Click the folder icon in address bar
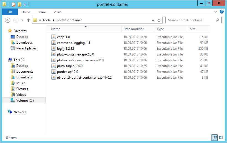Viewport: 227px width, 143px height. (x=35, y=20)
